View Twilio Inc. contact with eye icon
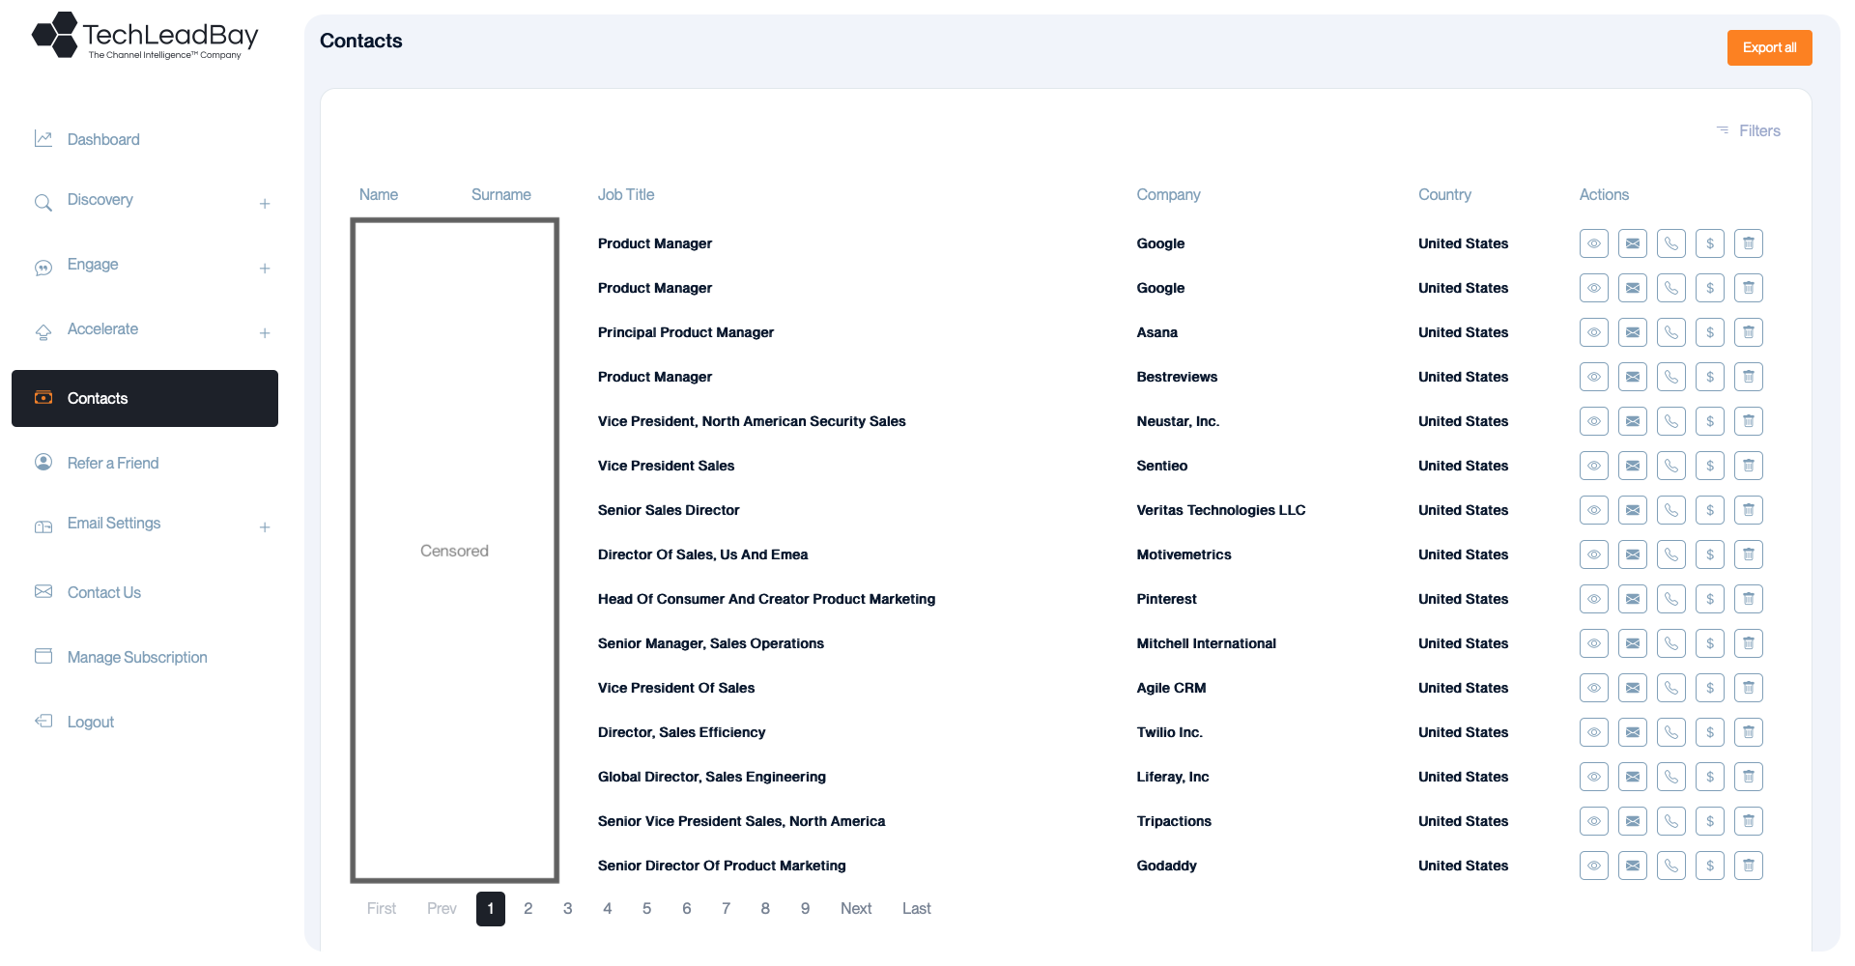 click(x=1594, y=732)
